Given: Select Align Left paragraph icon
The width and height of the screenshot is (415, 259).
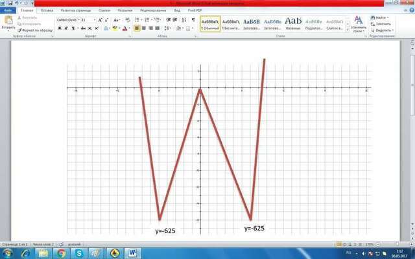Looking at the screenshot, I should pos(137,28).
